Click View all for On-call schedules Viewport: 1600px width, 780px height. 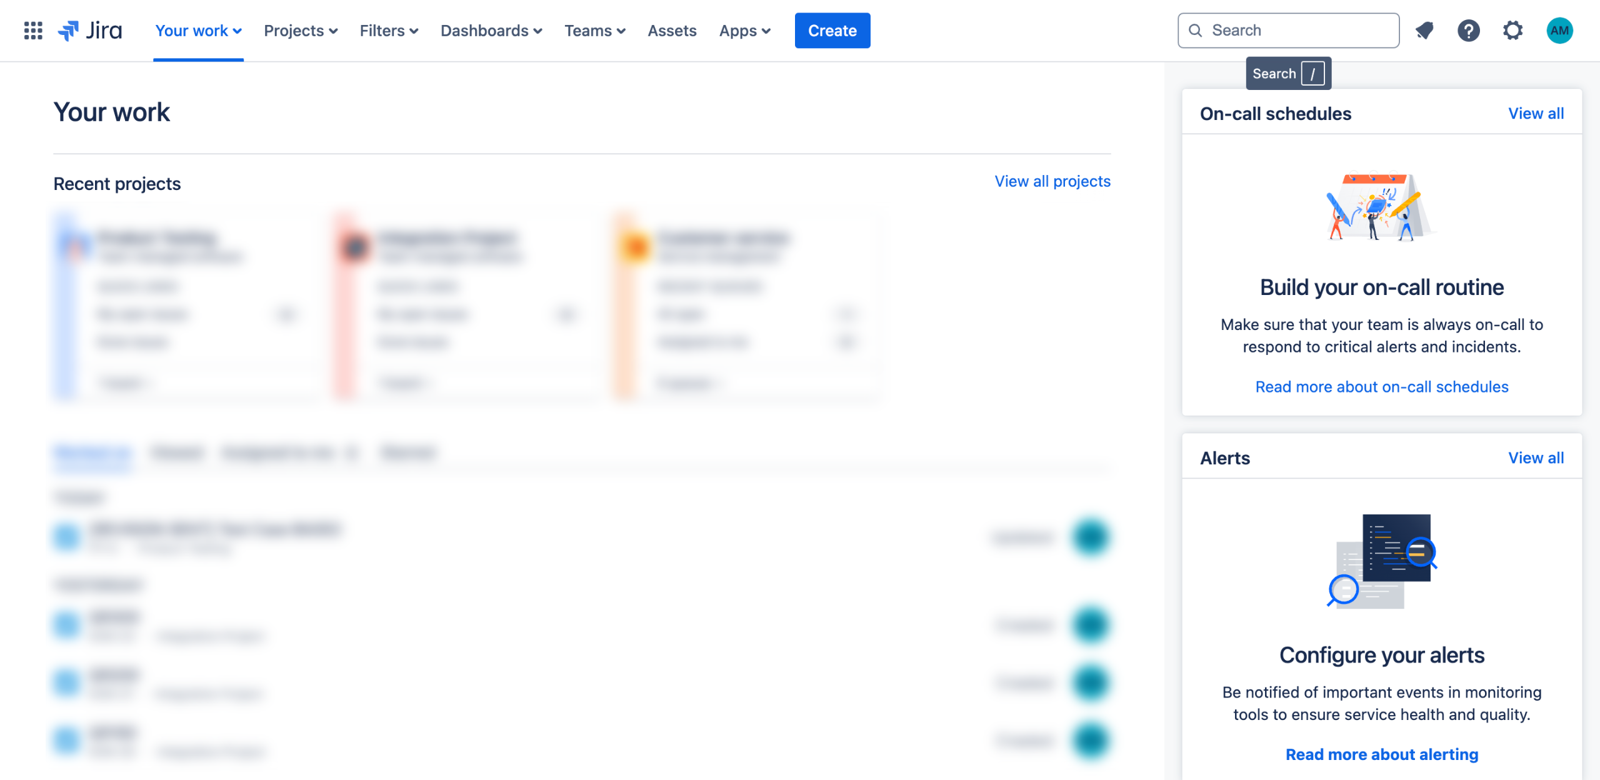[1536, 114]
